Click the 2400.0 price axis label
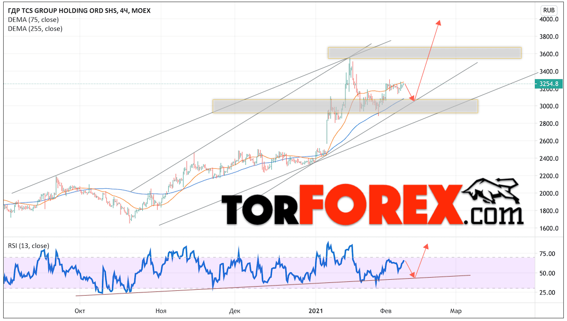 click(x=549, y=158)
